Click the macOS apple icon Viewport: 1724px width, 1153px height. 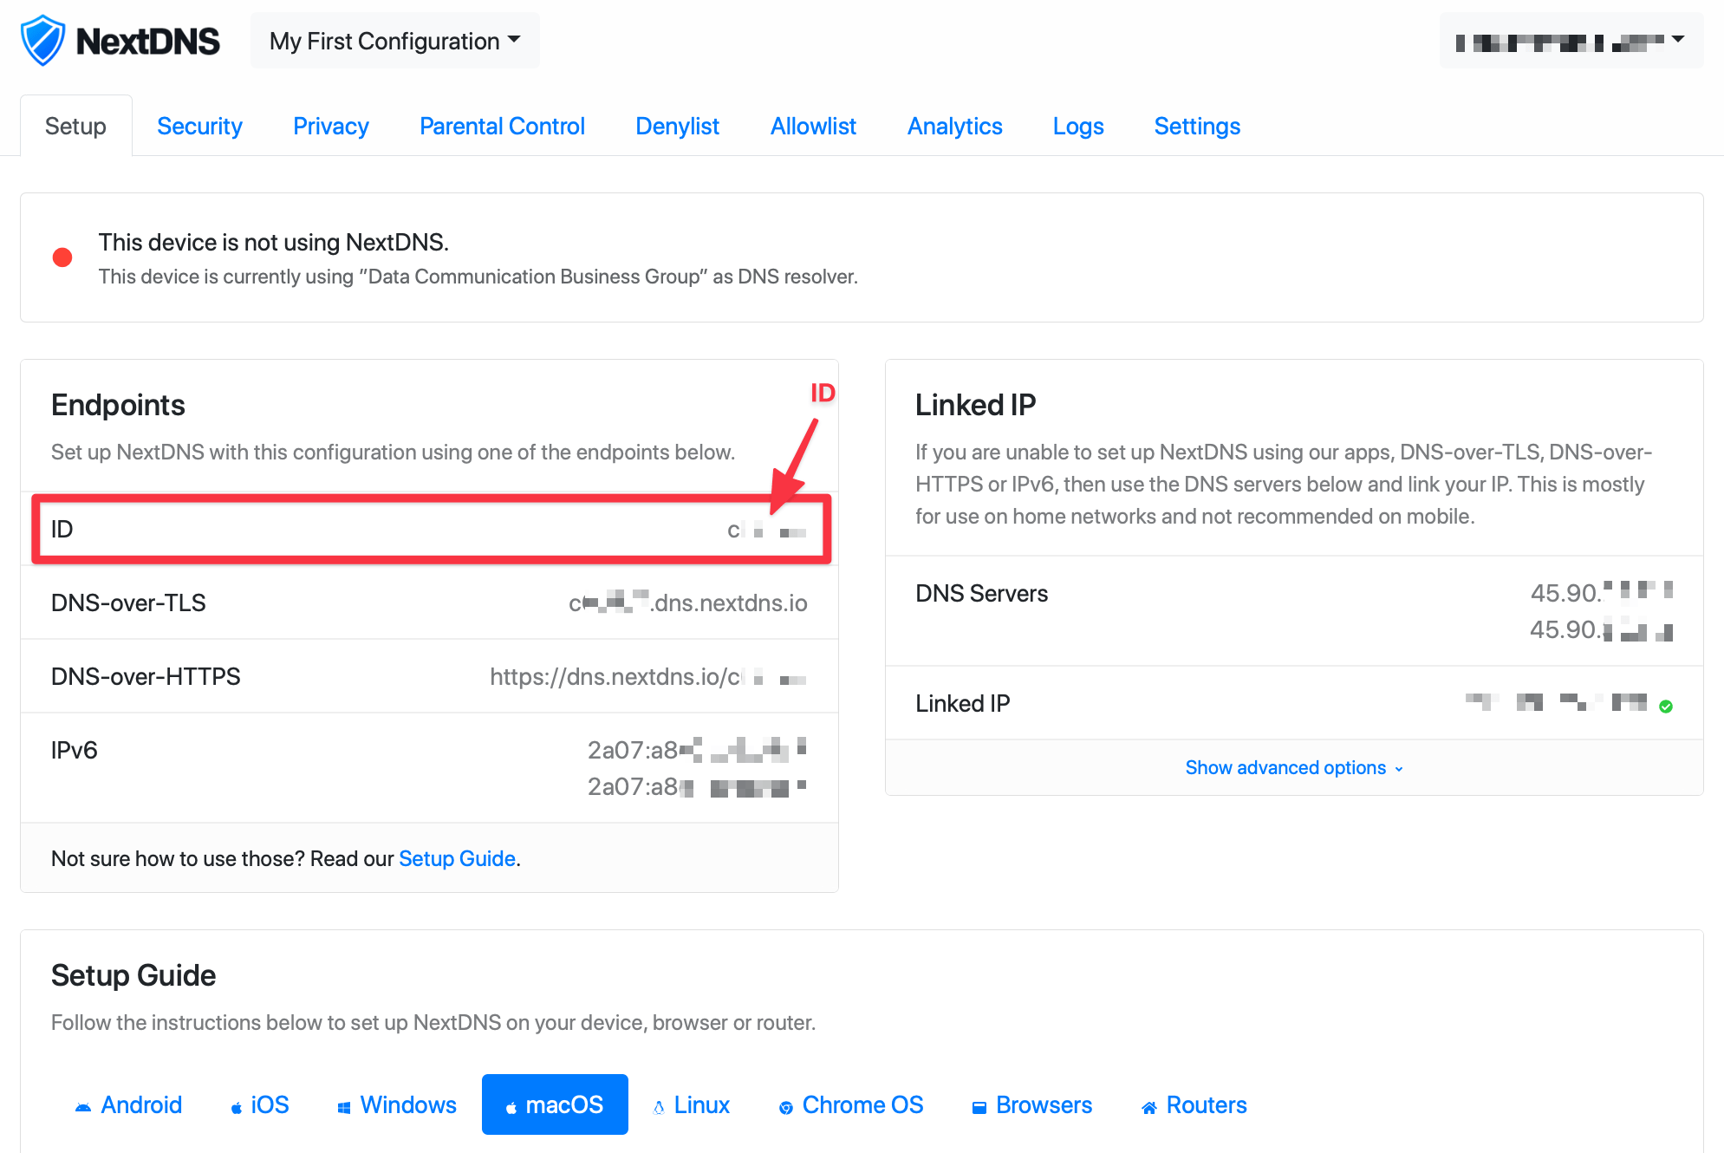[511, 1107]
